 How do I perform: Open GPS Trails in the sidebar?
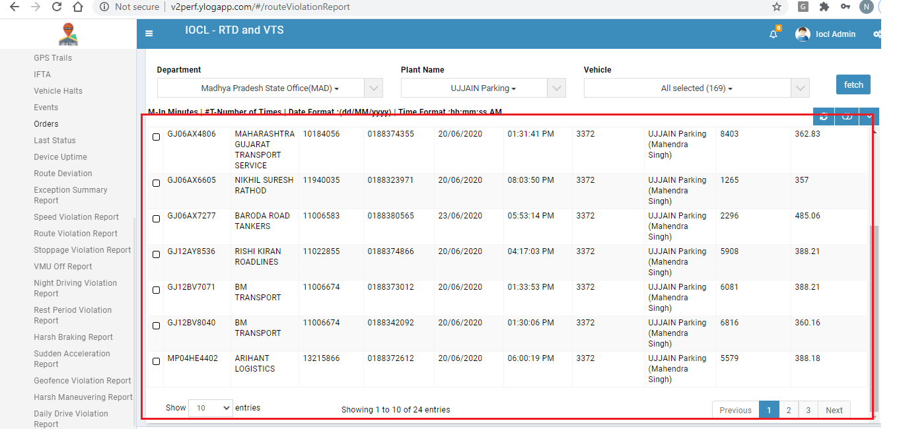point(53,58)
